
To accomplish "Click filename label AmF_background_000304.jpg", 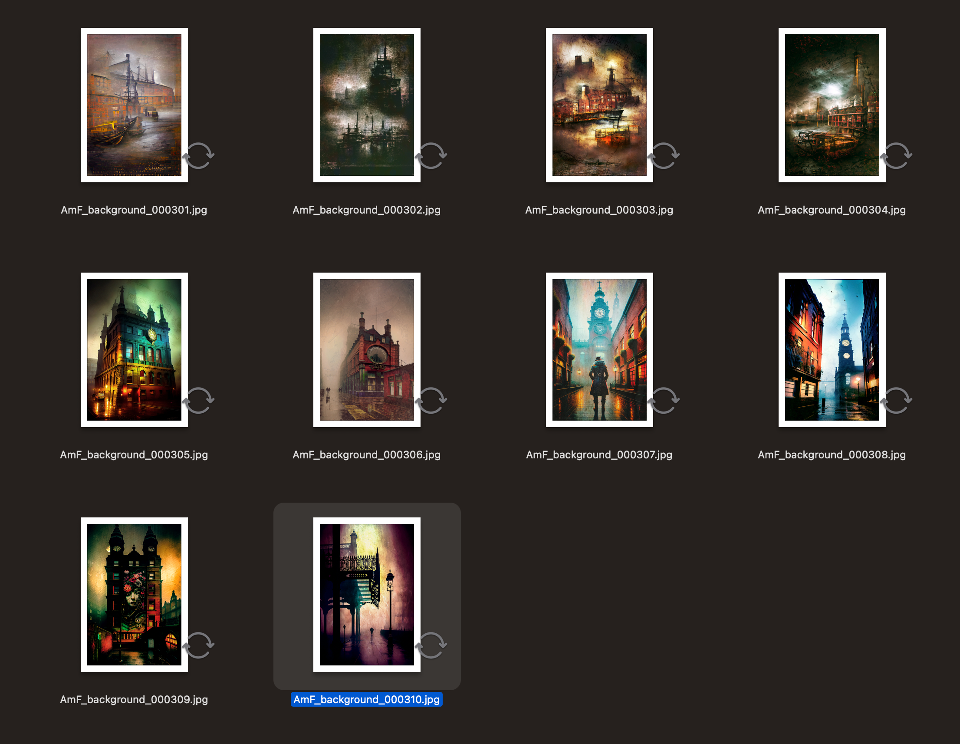I will click(x=831, y=210).
